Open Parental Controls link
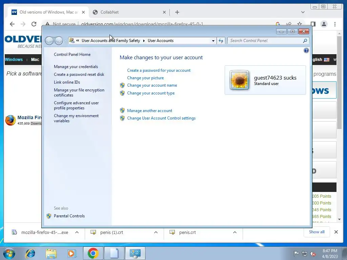347x260 pixels. coord(69,216)
